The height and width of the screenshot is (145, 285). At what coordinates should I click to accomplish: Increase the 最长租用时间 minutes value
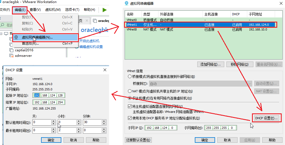click(x=104, y=129)
